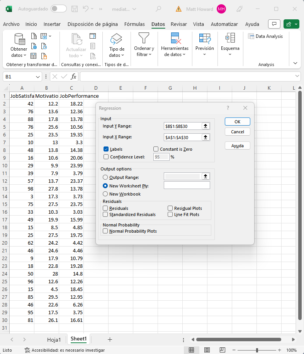Click the Search magnifier icon in title bar

(158, 9)
